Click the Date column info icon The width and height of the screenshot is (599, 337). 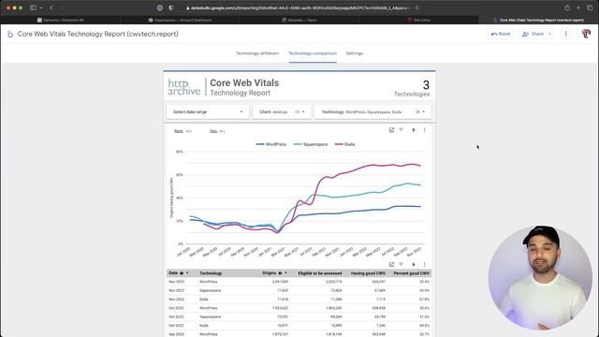(x=182, y=273)
